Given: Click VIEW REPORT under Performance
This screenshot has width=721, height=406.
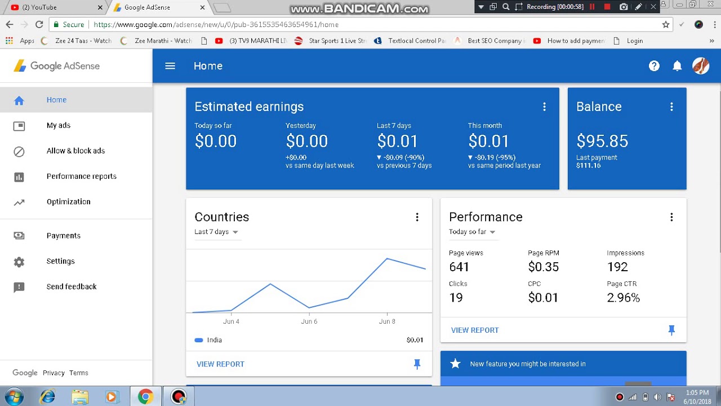Looking at the screenshot, I should coord(475,330).
